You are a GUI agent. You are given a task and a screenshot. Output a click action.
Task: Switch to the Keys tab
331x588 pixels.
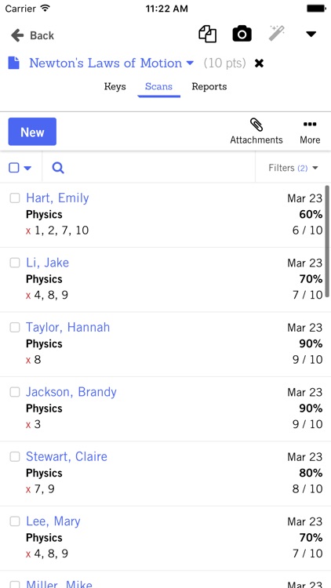[115, 86]
